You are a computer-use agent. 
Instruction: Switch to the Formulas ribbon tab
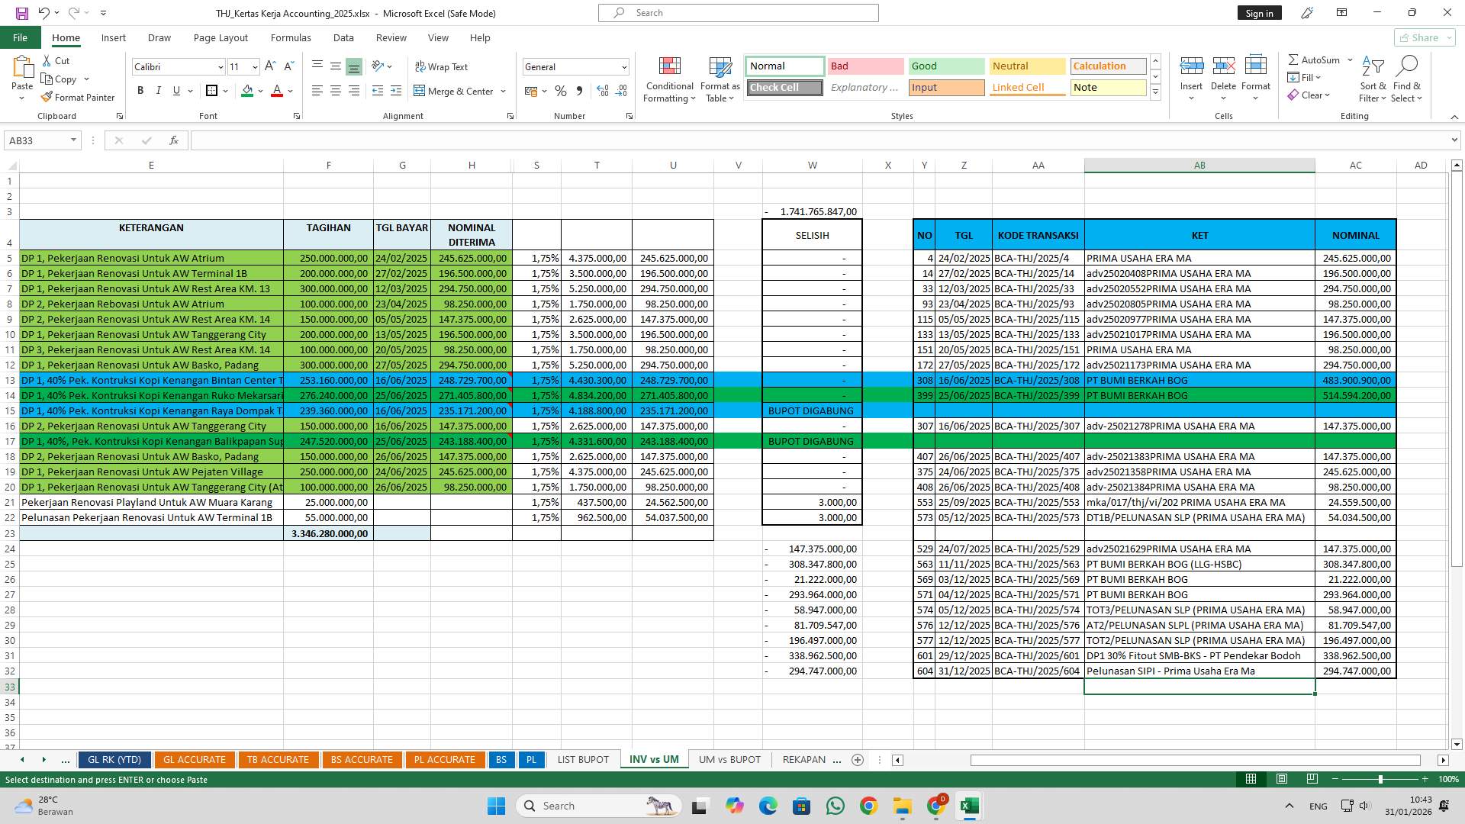tap(291, 37)
